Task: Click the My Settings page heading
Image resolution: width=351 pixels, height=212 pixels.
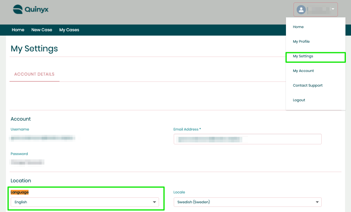Action: pyautogui.click(x=34, y=49)
